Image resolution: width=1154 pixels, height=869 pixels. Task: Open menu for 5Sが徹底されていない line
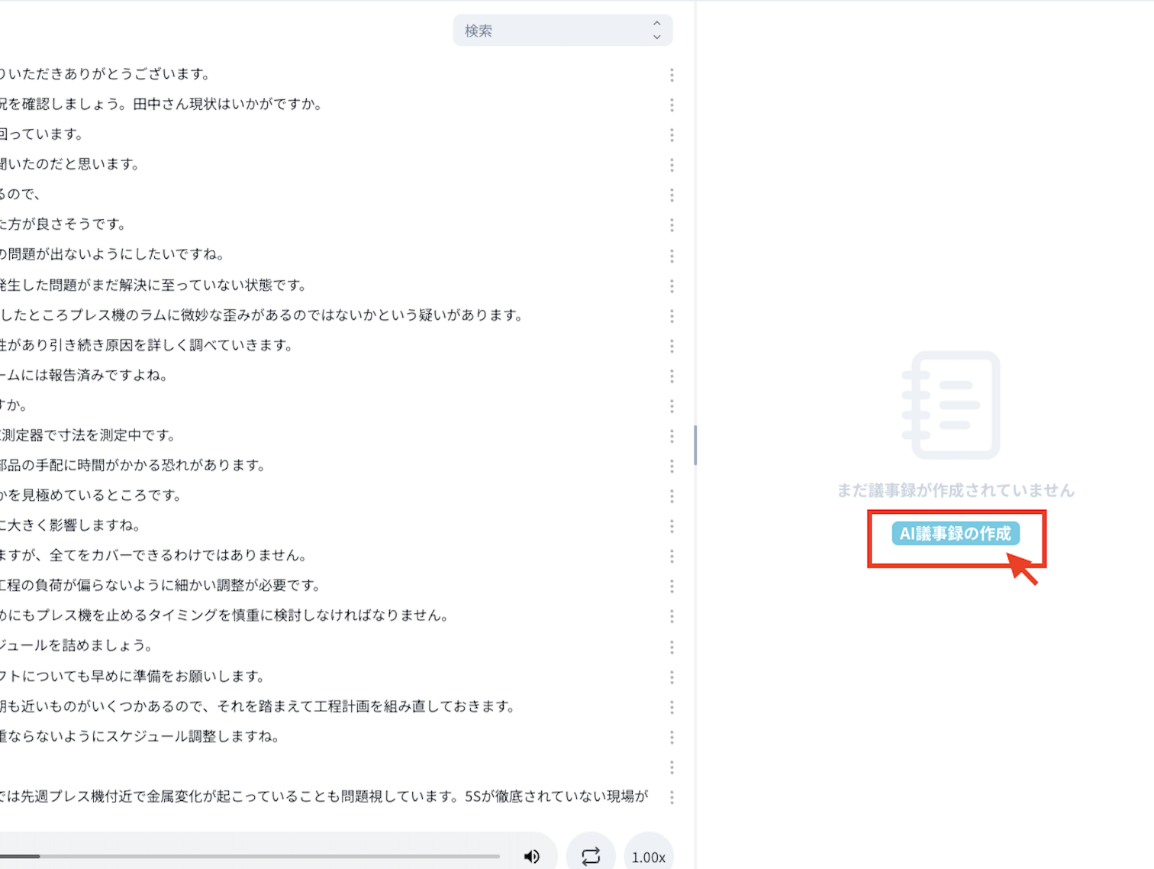[x=672, y=797]
